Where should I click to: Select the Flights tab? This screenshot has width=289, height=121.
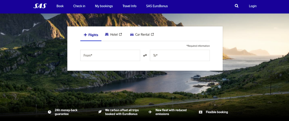[91, 35]
